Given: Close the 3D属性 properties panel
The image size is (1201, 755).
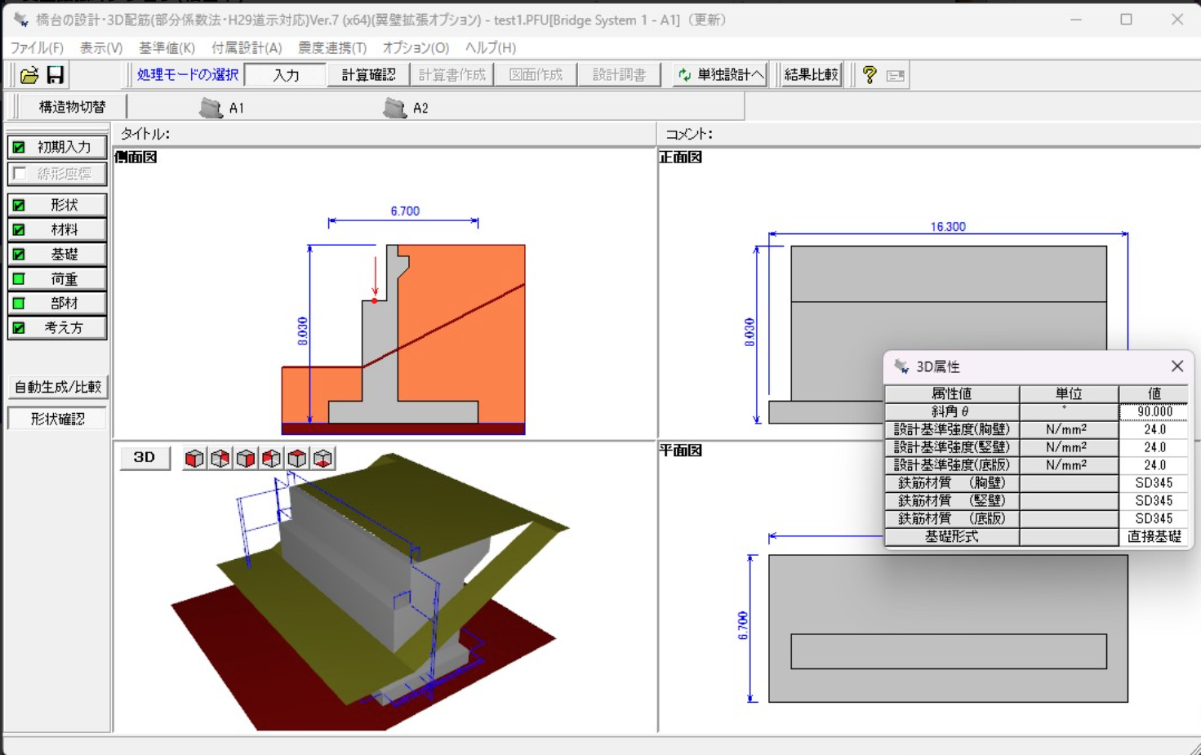Looking at the screenshot, I should (x=1177, y=366).
